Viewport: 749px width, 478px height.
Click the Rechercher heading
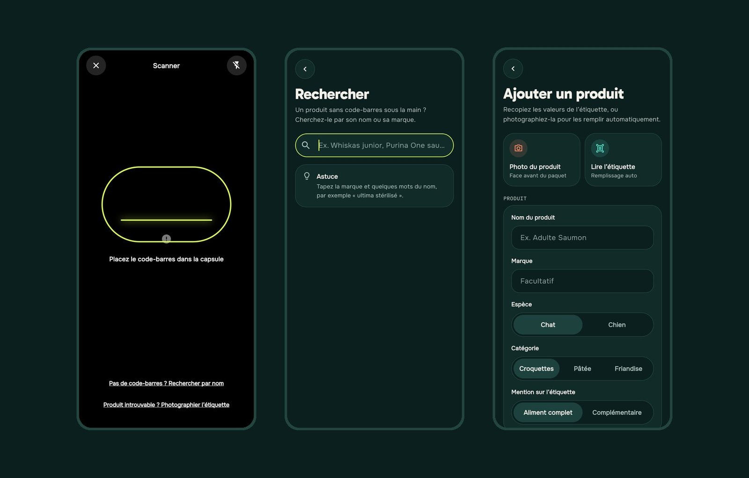pyautogui.click(x=332, y=94)
